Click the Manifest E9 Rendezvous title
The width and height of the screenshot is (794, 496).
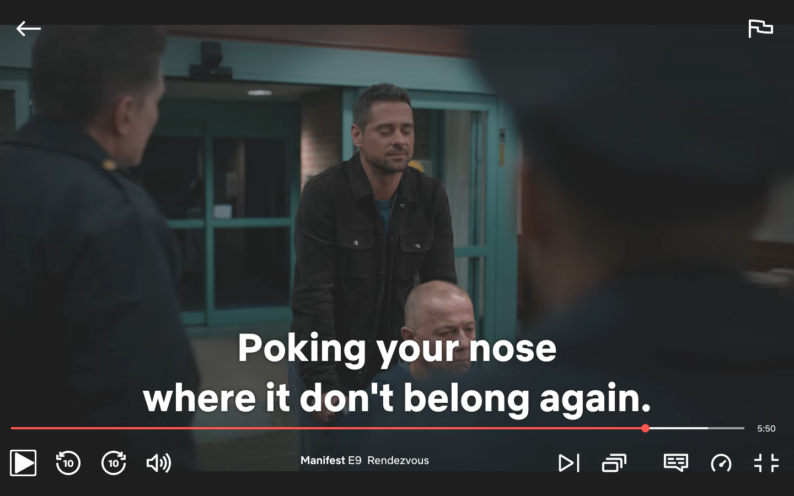click(x=364, y=460)
